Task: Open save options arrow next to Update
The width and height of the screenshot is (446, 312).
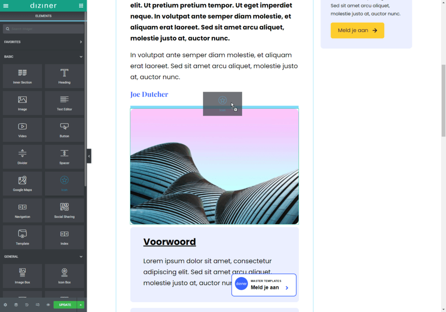Action: tap(81, 305)
